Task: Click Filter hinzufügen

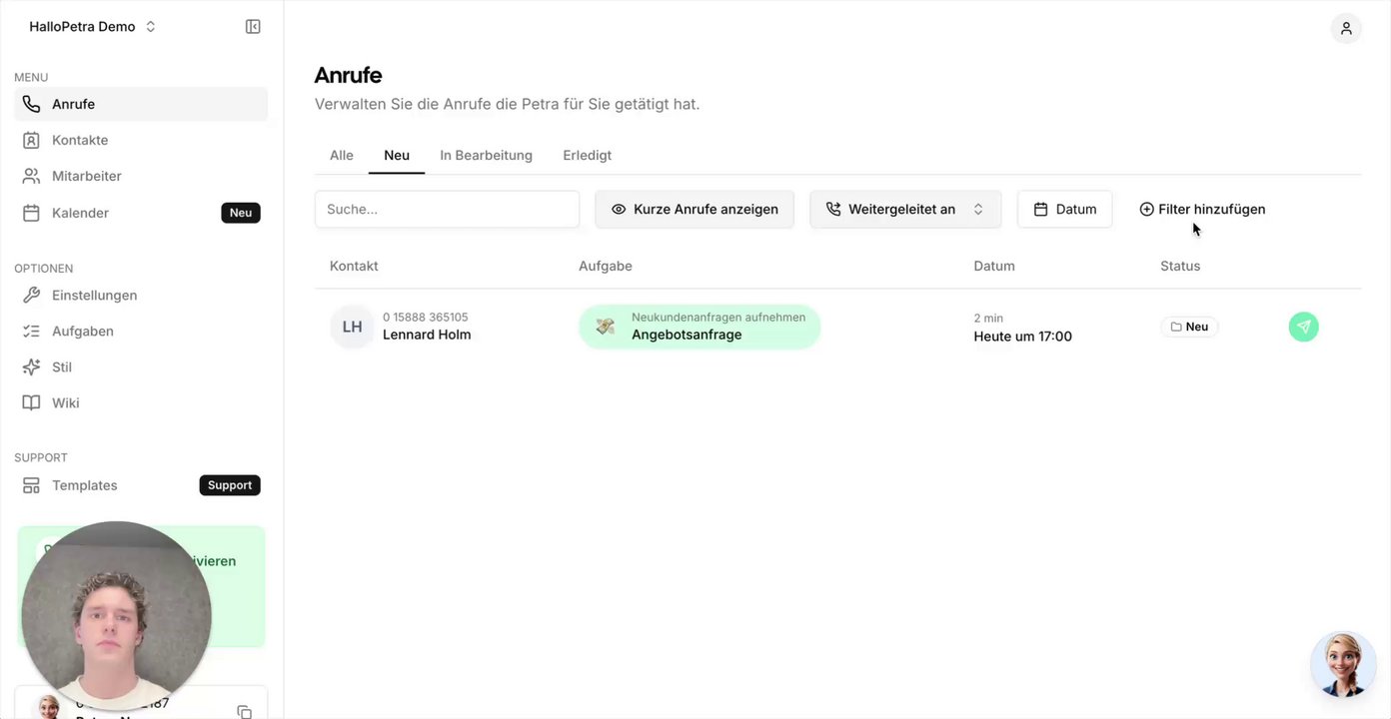Action: point(1202,209)
